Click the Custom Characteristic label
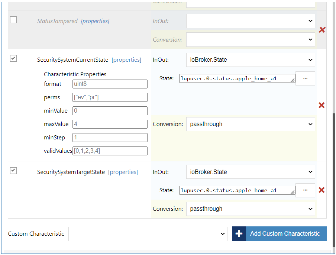 36,234
